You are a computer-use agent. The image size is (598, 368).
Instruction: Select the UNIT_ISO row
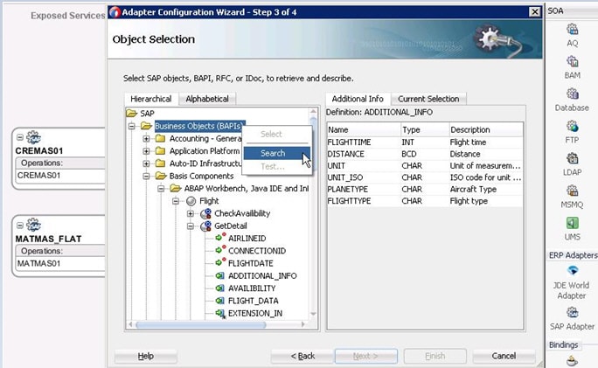425,177
